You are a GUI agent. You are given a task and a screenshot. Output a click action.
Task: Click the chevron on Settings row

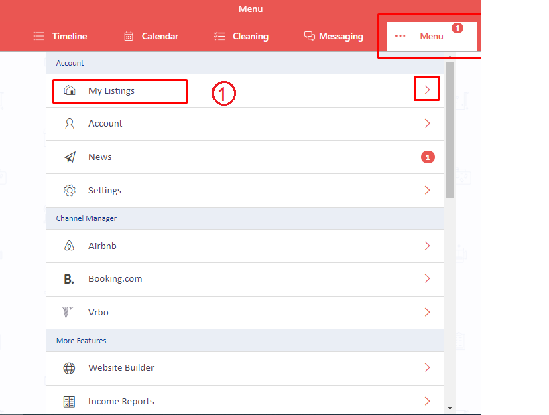click(x=427, y=190)
